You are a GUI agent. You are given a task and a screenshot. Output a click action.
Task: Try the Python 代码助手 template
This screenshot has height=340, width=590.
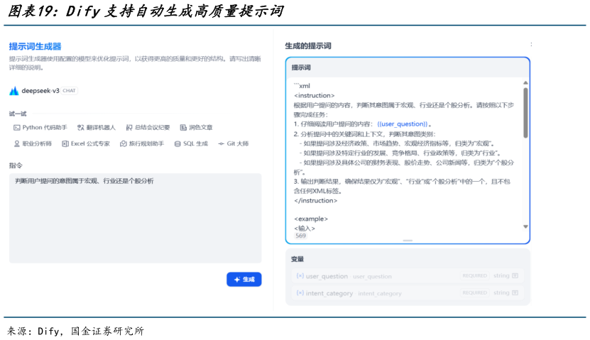(x=40, y=128)
